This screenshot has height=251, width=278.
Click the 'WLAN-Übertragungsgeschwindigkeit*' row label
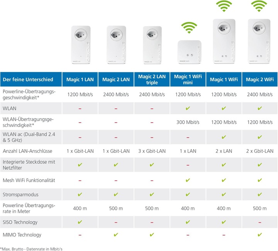point(28,122)
